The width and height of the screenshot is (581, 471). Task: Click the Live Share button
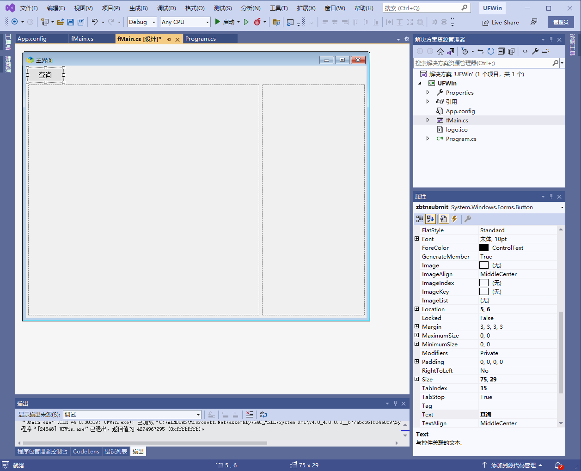pos(501,22)
